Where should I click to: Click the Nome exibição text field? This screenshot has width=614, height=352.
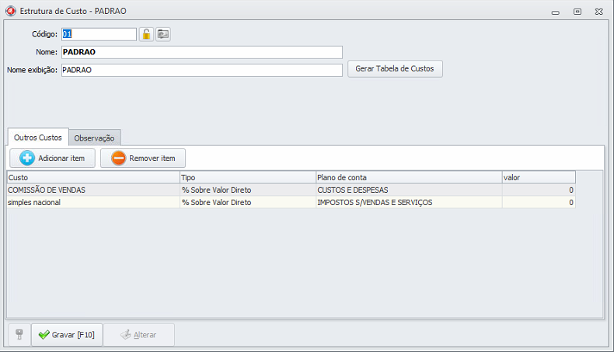pos(201,70)
